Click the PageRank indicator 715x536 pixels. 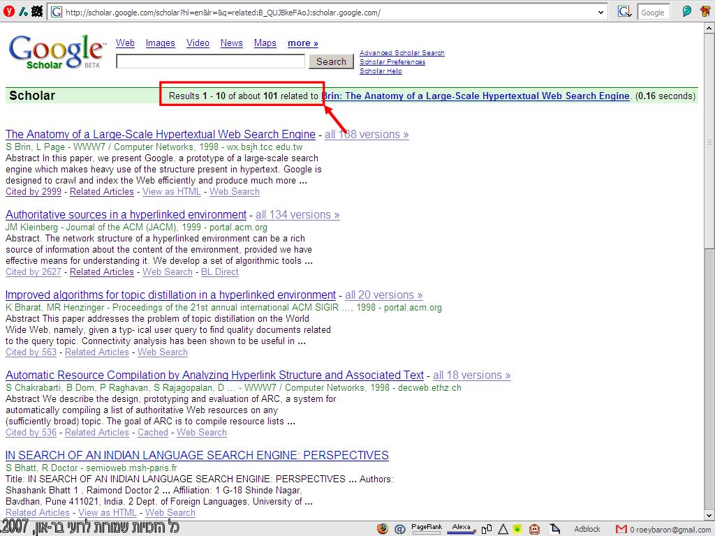coord(427,529)
